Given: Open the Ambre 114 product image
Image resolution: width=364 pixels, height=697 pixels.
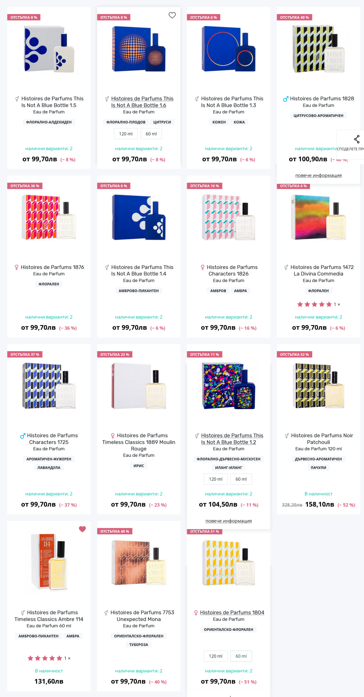Looking at the screenshot, I should 49,562.
